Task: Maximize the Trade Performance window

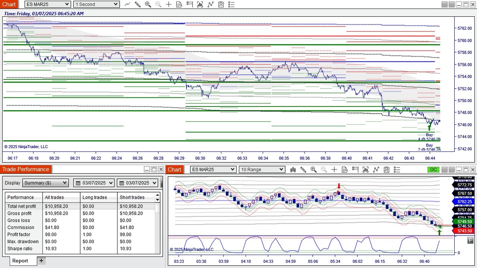Action: tap(154, 169)
